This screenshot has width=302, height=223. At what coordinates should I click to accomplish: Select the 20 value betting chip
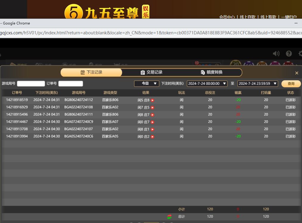pyautogui.click(x=236, y=64)
